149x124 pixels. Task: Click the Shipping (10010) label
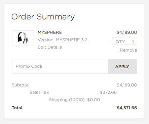[67, 100]
